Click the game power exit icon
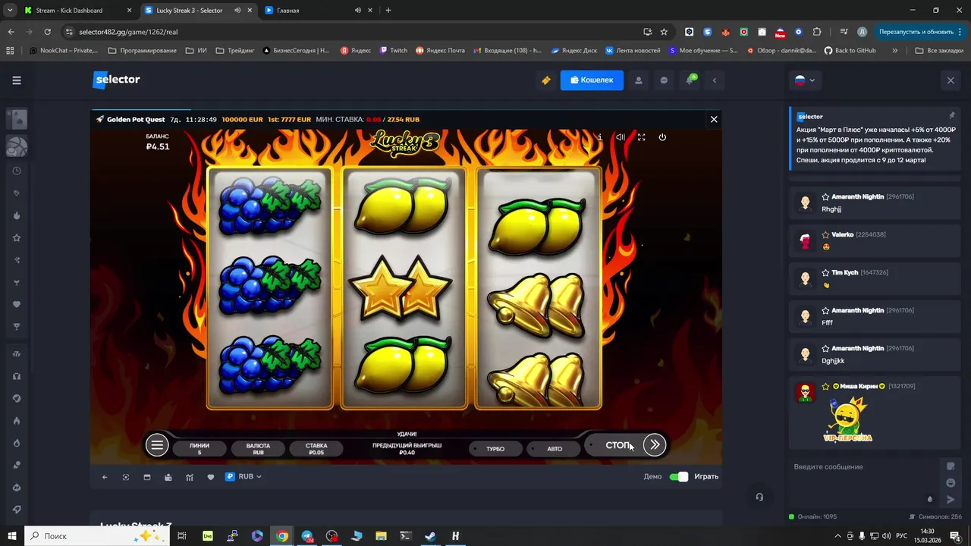The image size is (971, 546). [662, 137]
